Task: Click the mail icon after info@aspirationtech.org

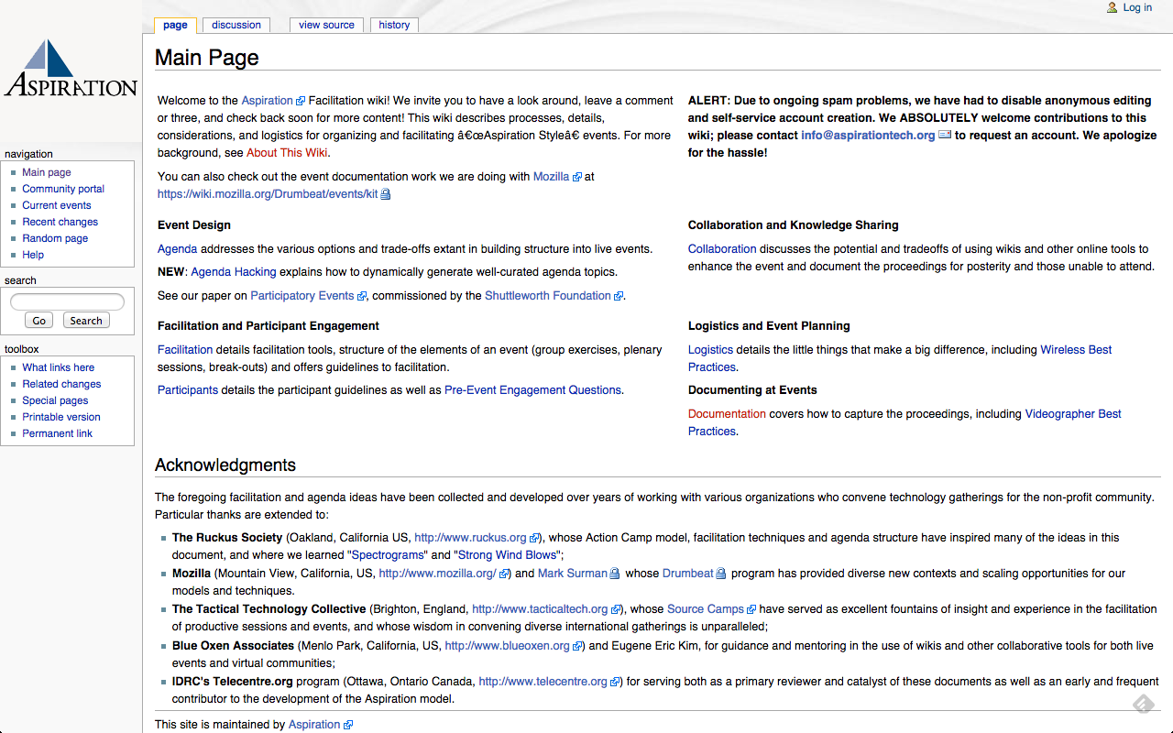Action: coord(945,135)
